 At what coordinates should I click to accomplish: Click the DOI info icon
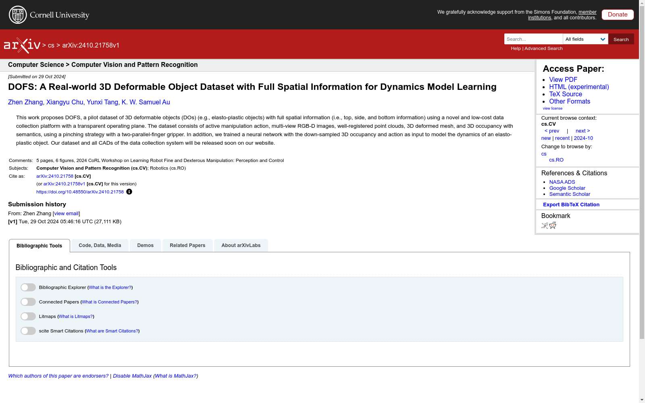pos(129,192)
